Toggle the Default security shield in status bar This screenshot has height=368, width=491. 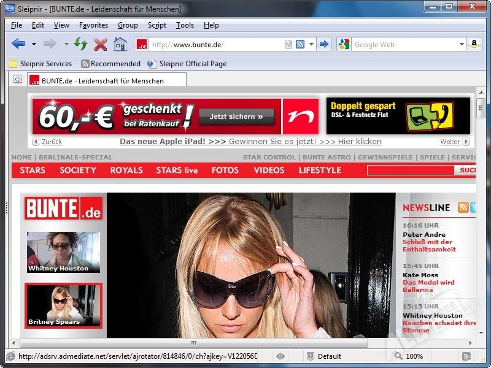tap(311, 356)
